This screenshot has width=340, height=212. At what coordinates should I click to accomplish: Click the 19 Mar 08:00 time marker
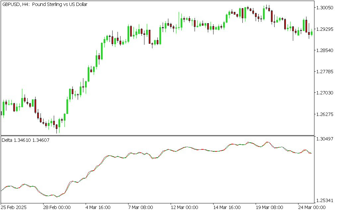pos(269,207)
